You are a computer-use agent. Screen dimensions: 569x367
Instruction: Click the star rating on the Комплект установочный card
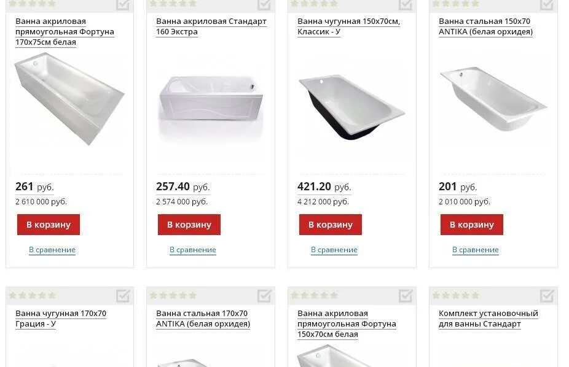pos(456,295)
